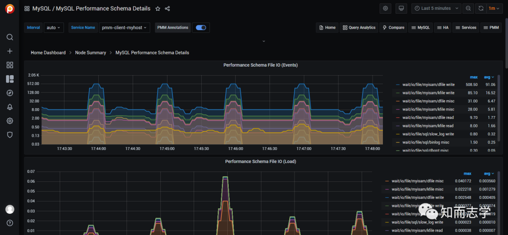
Task: Open the Compare menu
Action: click(x=393, y=28)
